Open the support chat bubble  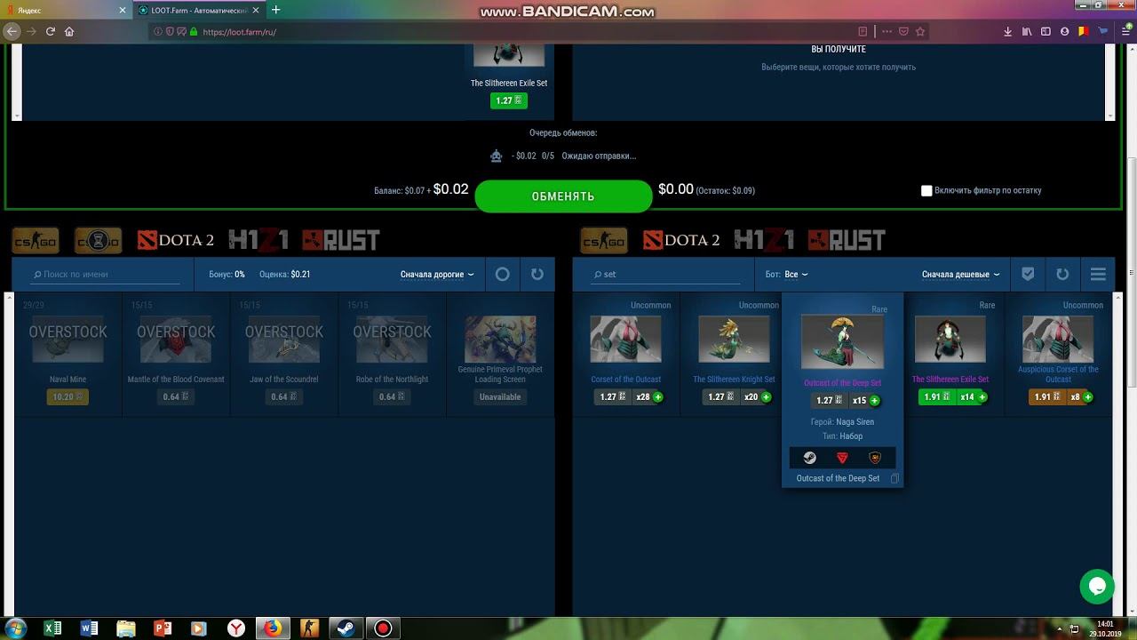(1097, 587)
